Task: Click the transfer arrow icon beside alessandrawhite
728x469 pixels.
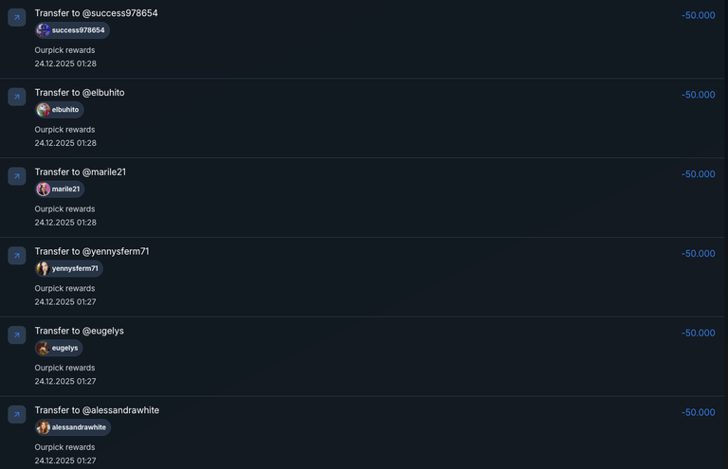Action: [x=17, y=415]
